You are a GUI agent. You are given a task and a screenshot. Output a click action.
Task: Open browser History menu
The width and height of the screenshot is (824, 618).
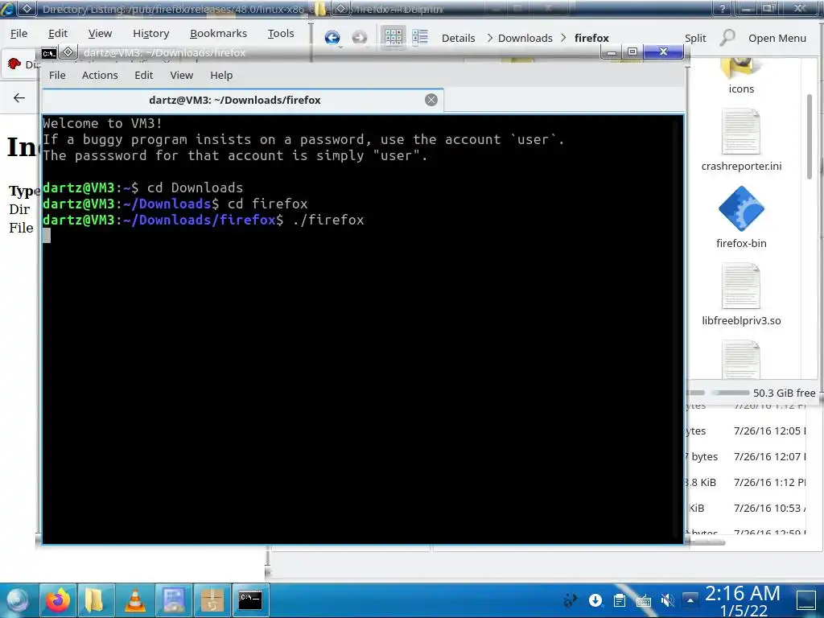(x=150, y=33)
